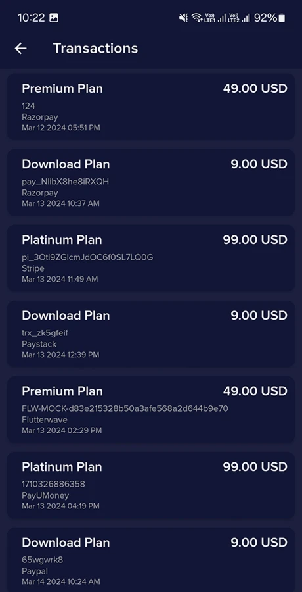Open the Platinum Plan PayUMoney transaction

(151, 485)
